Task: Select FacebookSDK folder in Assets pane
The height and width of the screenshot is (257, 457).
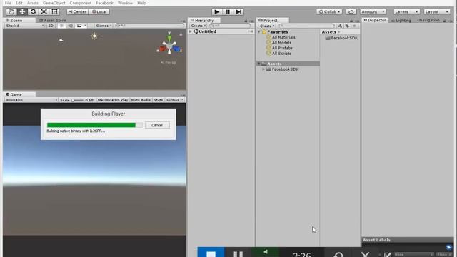Action: pyautogui.click(x=341, y=38)
